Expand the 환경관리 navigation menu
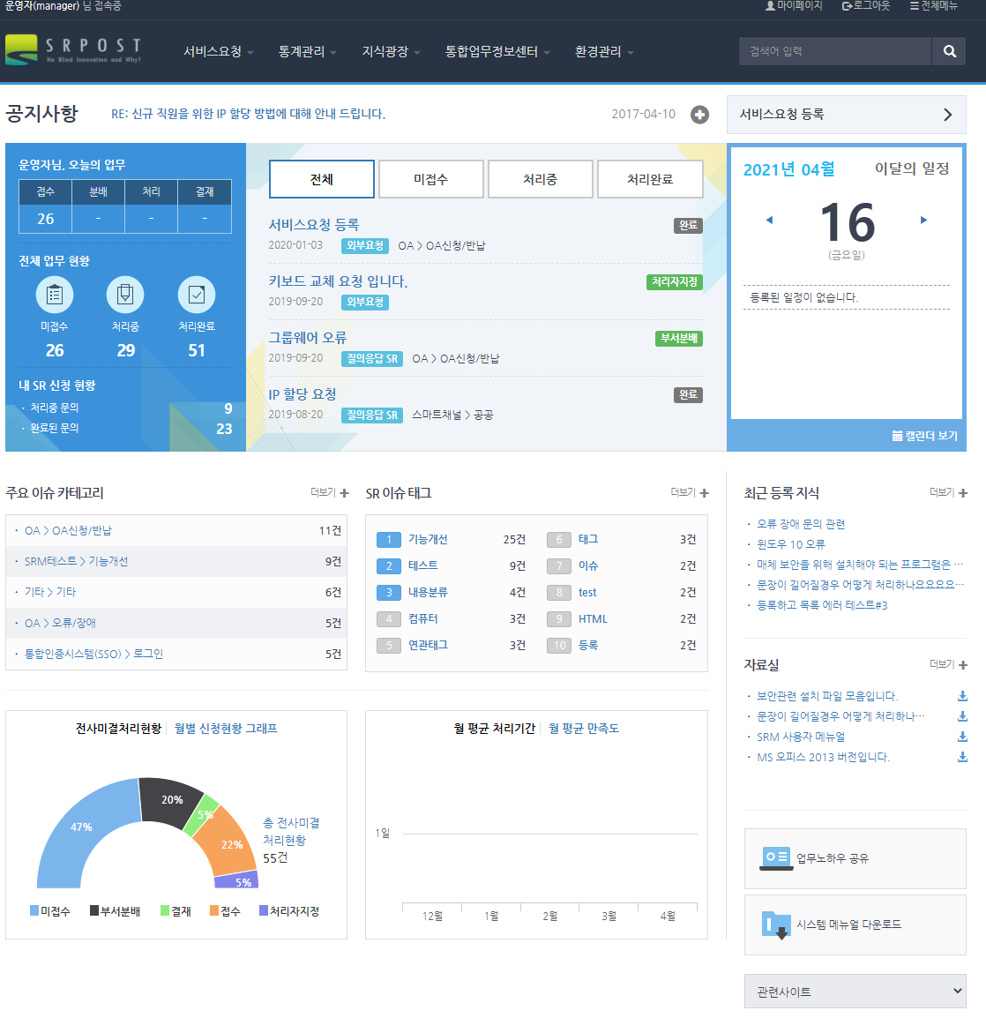This screenshot has width=986, height=1018. tap(604, 52)
